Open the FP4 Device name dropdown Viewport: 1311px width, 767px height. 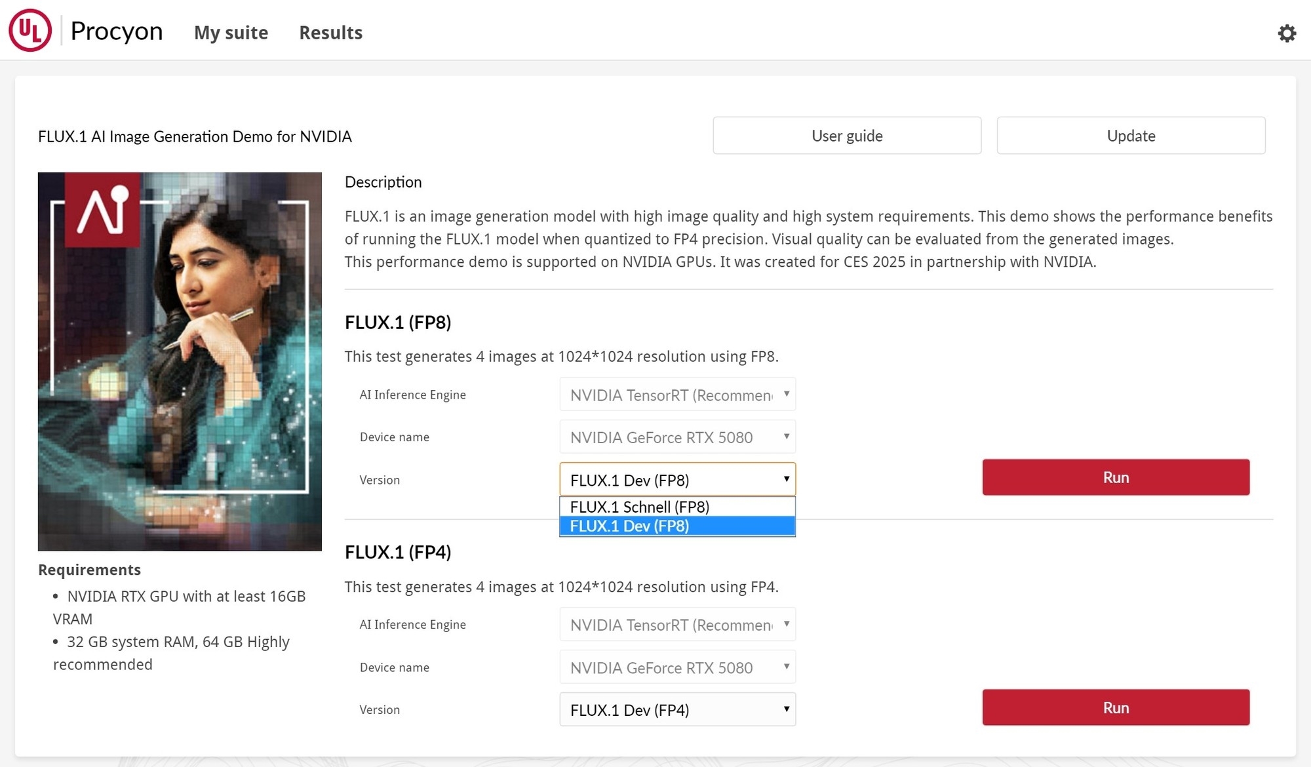(x=676, y=667)
